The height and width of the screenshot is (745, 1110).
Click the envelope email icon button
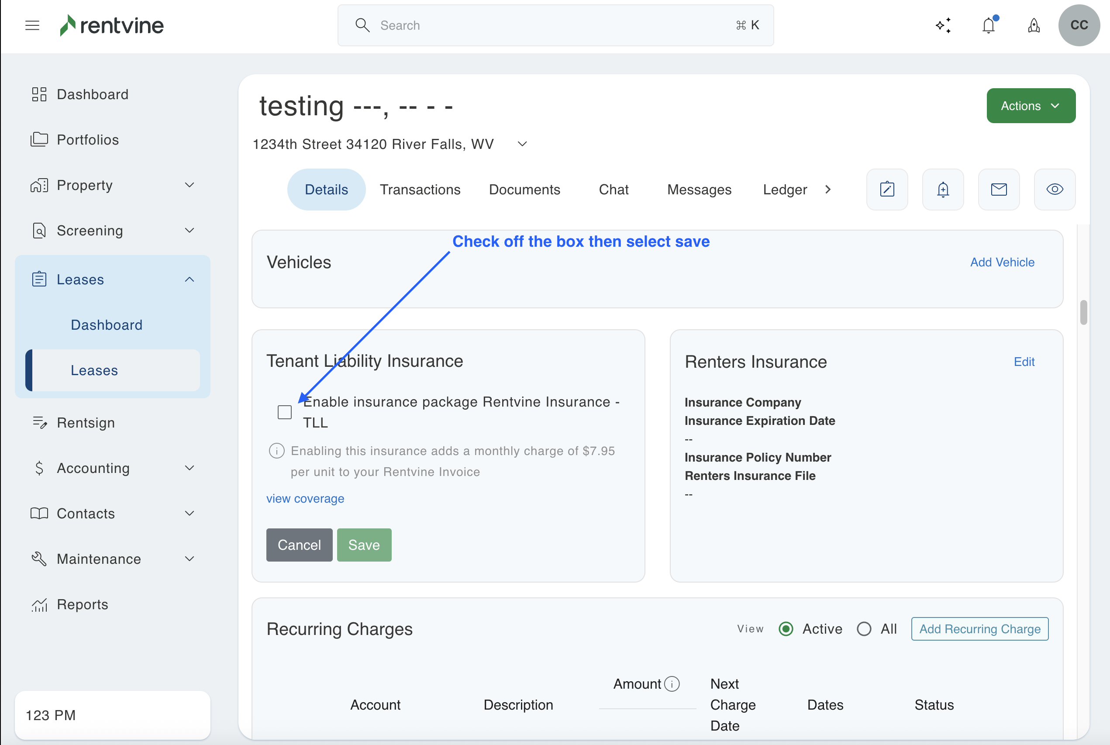click(x=999, y=190)
